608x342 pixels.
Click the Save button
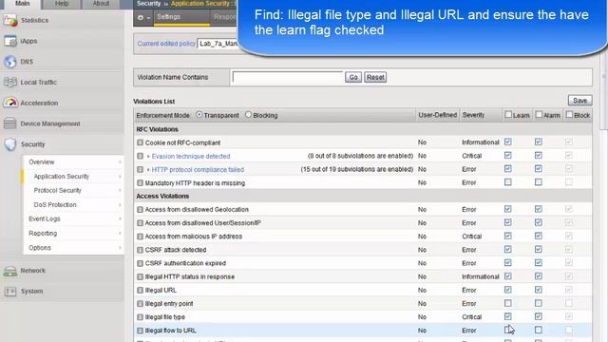pyautogui.click(x=580, y=101)
